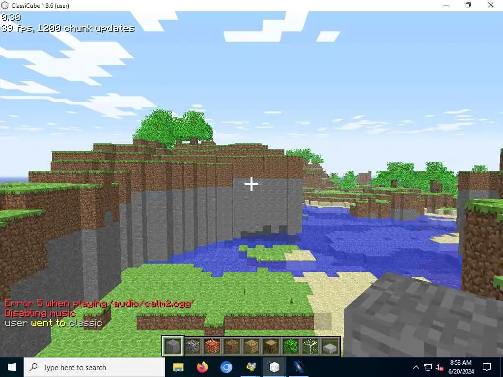The height and width of the screenshot is (377, 503).
Task: Restore down the ClassiCube window
Action: click(468, 5)
